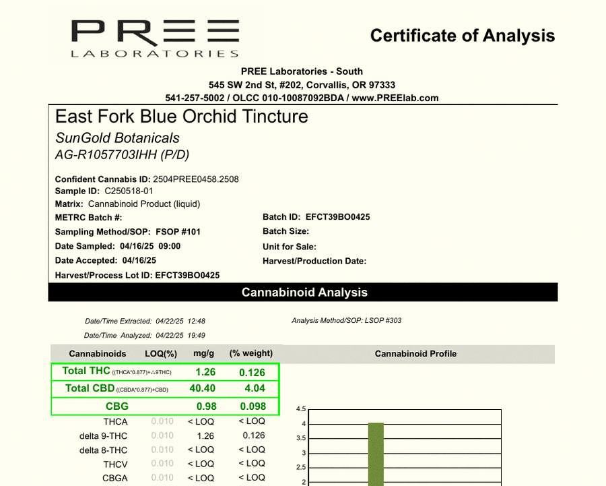Select the Harvest/Process Lot ID value EFCT39BO0425

point(187,276)
